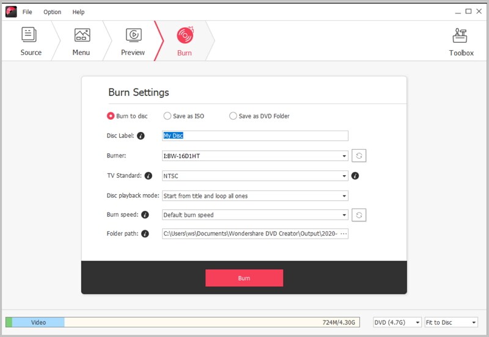
Task: Choose Save as DVD Folder option
Action: point(259,116)
